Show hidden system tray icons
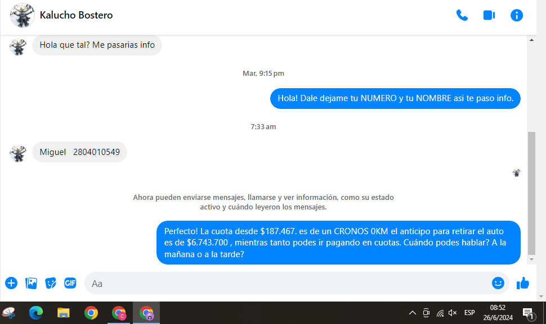The width and height of the screenshot is (546, 324). (x=412, y=313)
